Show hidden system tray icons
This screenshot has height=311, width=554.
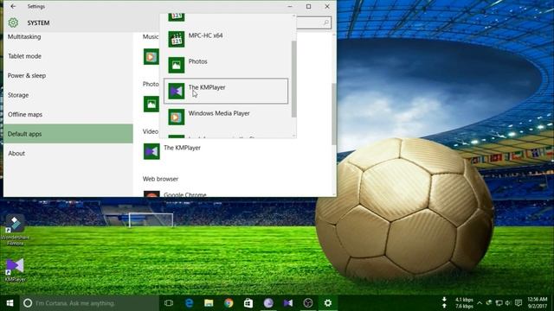coord(480,303)
